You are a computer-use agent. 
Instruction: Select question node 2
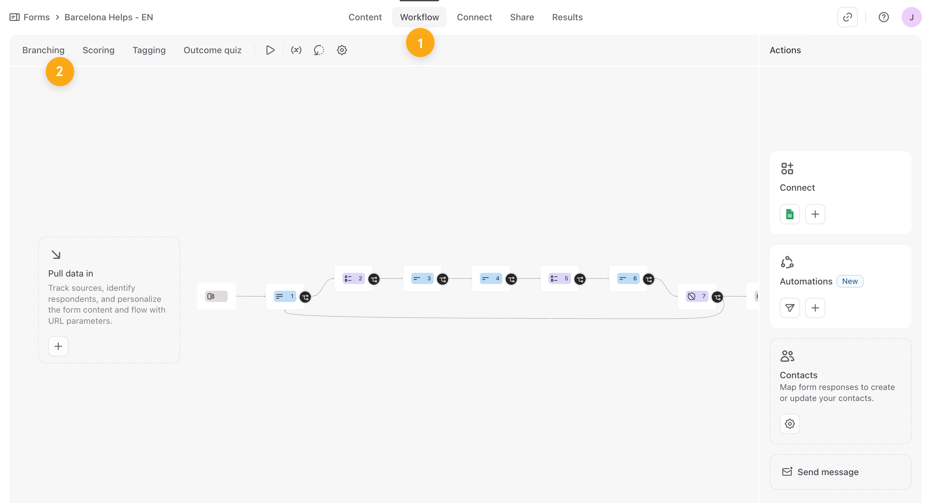353,278
